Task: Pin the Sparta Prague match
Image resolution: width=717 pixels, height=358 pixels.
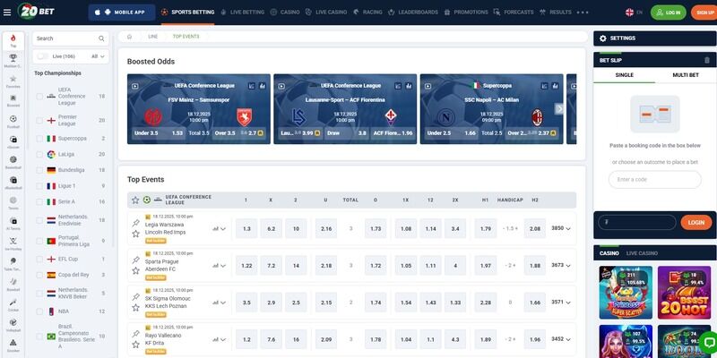Action: coord(136,260)
